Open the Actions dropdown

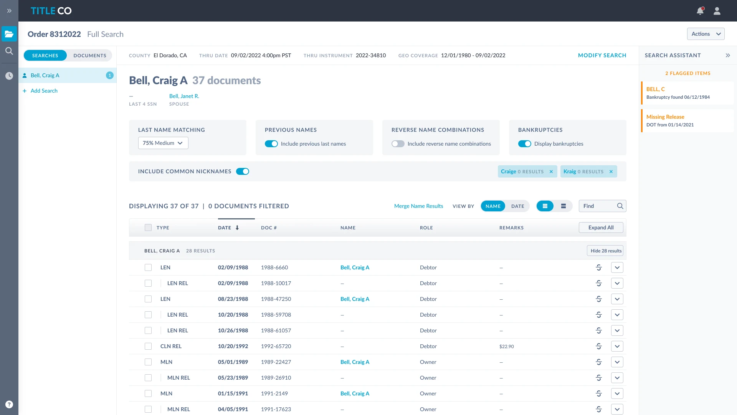coord(706,34)
